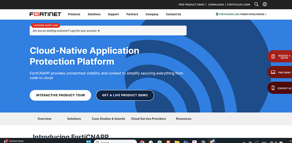Open the Case Studies & Awards tab
Image resolution: width=292 pixels, height=143 pixels.
coord(108,119)
